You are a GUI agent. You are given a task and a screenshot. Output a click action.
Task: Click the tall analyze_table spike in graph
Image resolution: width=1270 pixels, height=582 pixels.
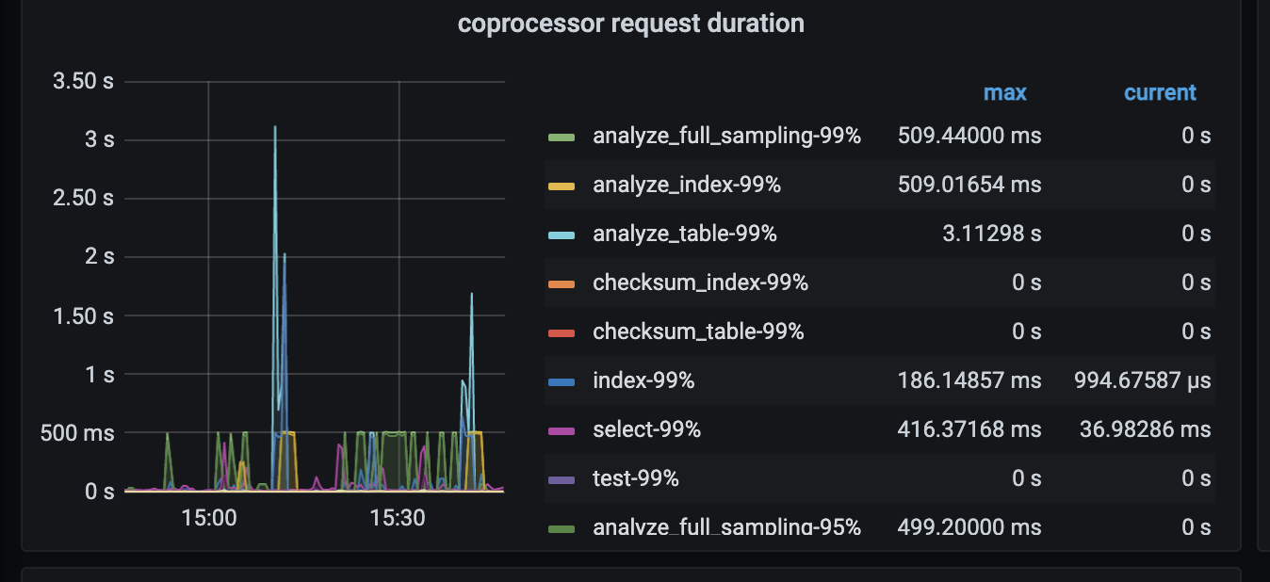[x=275, y=132]
